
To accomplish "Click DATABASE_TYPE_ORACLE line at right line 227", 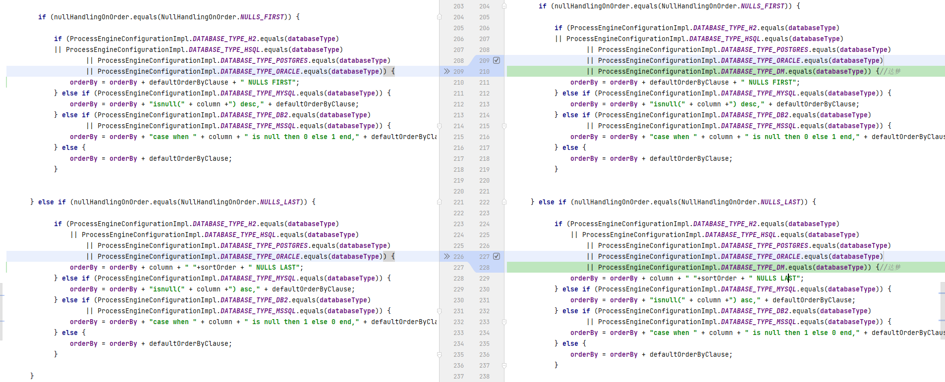I will (725, 256).
